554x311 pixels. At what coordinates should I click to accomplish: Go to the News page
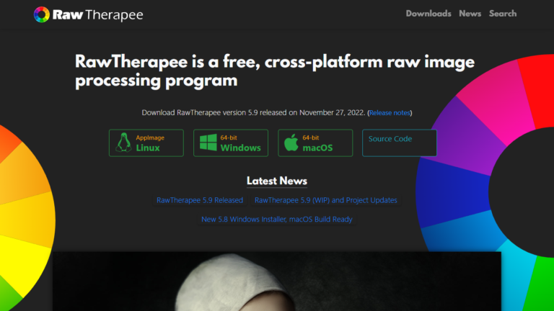470,14
